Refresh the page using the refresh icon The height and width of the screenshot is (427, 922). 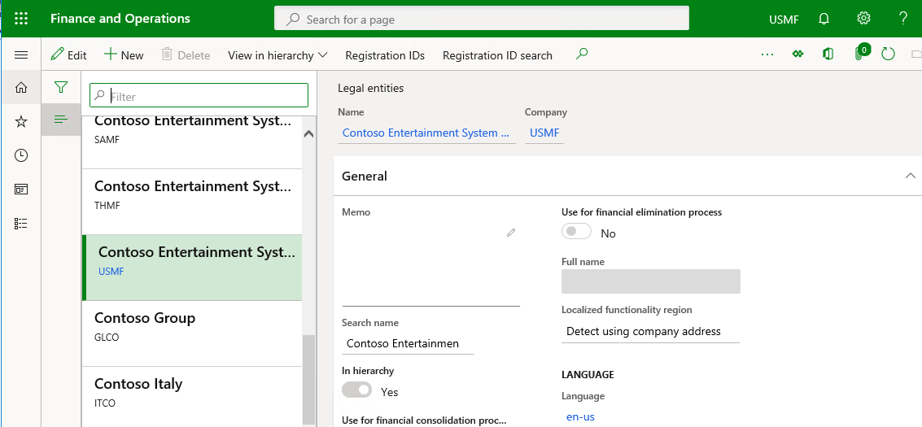(x=888, y=54)
